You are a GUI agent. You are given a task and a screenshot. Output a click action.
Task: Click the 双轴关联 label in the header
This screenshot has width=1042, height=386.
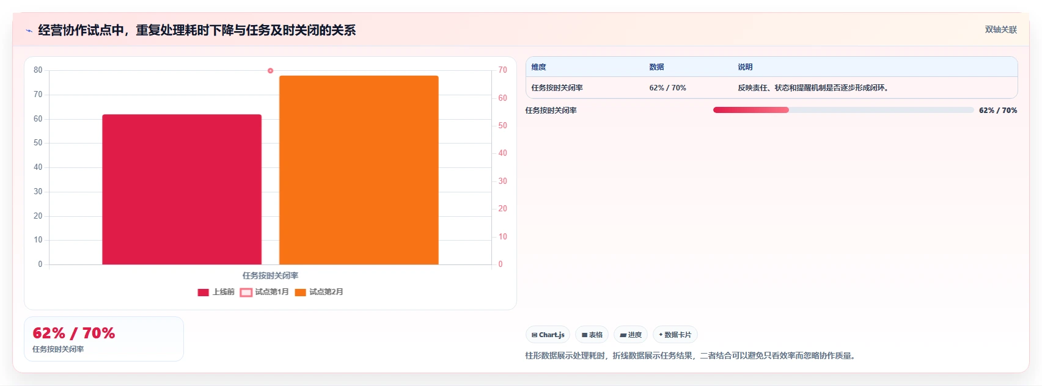point(1000,29)
